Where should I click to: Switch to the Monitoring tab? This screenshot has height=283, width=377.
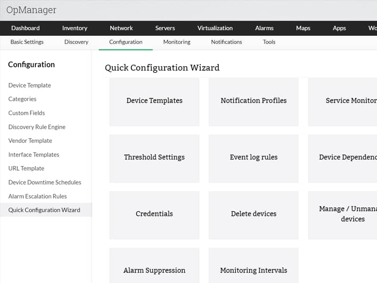pyautogui.click(x=177, y=42)
